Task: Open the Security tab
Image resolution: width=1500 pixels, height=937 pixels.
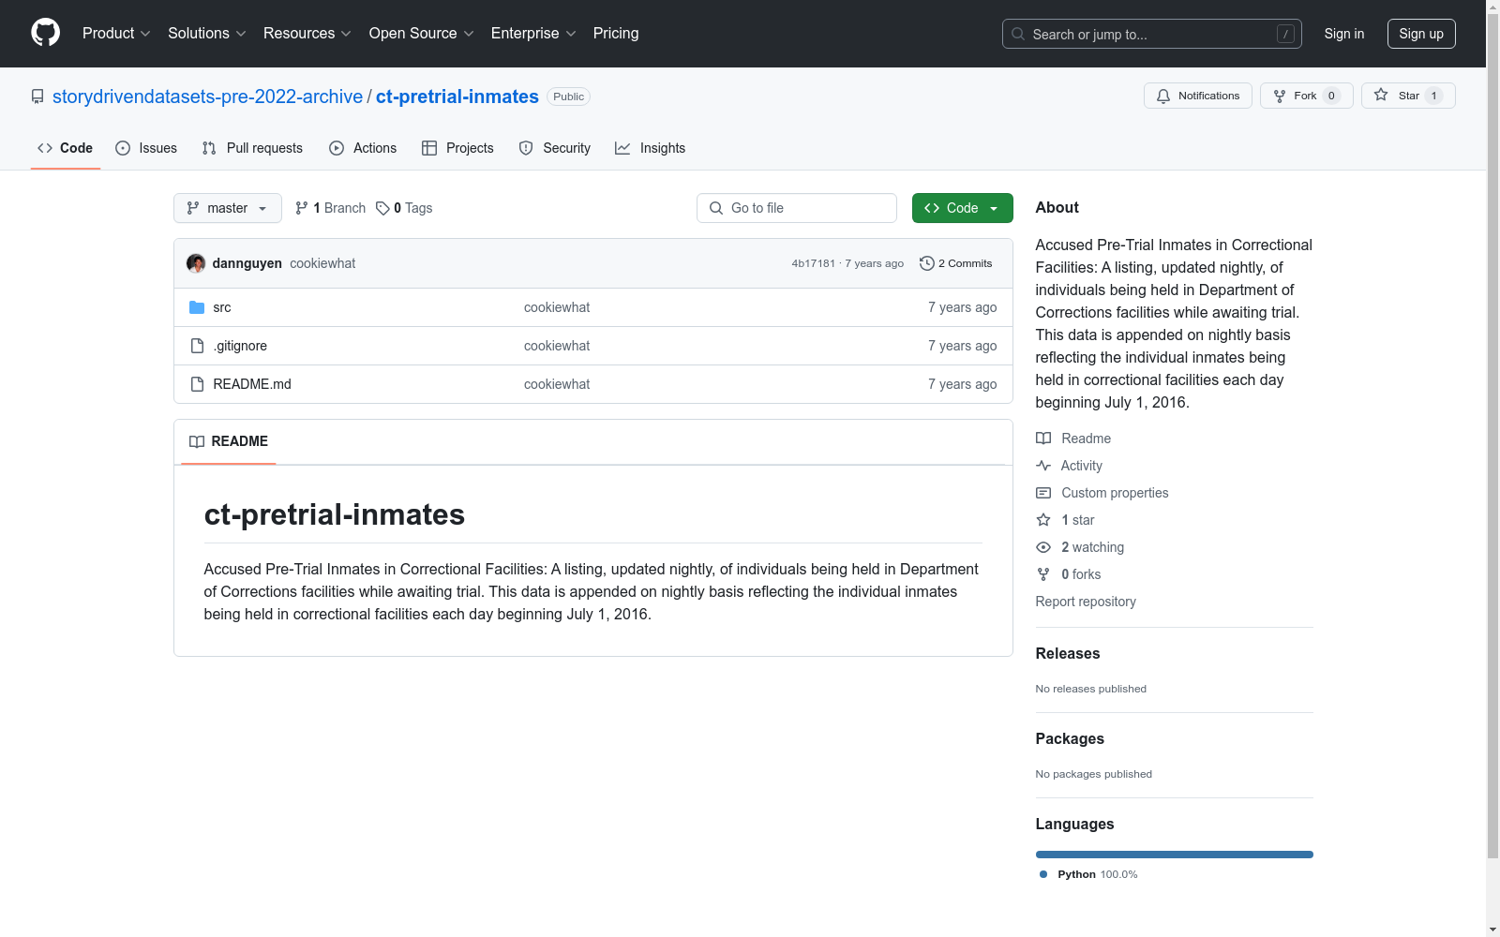Action: [555, 148]
